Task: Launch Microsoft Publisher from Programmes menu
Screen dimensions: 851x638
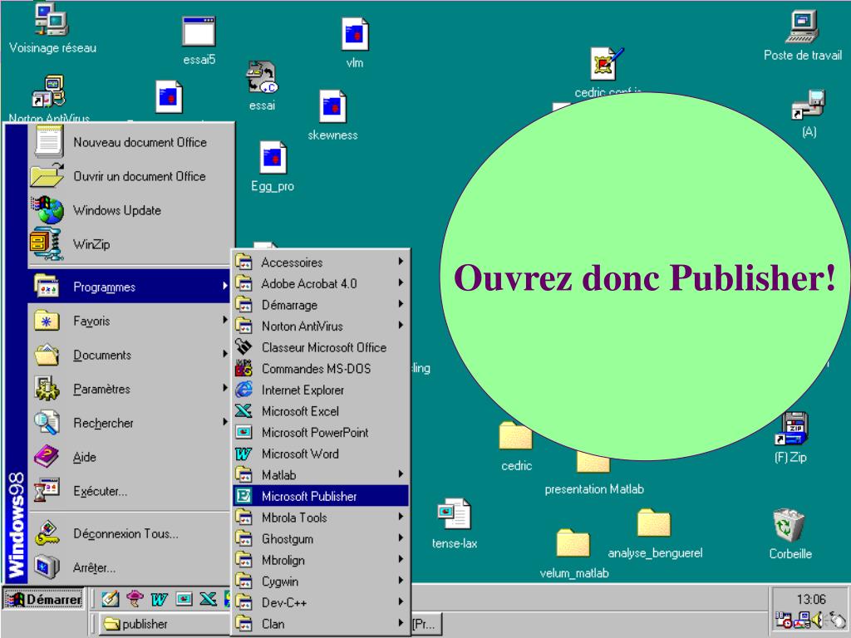Action: [321, 496]
